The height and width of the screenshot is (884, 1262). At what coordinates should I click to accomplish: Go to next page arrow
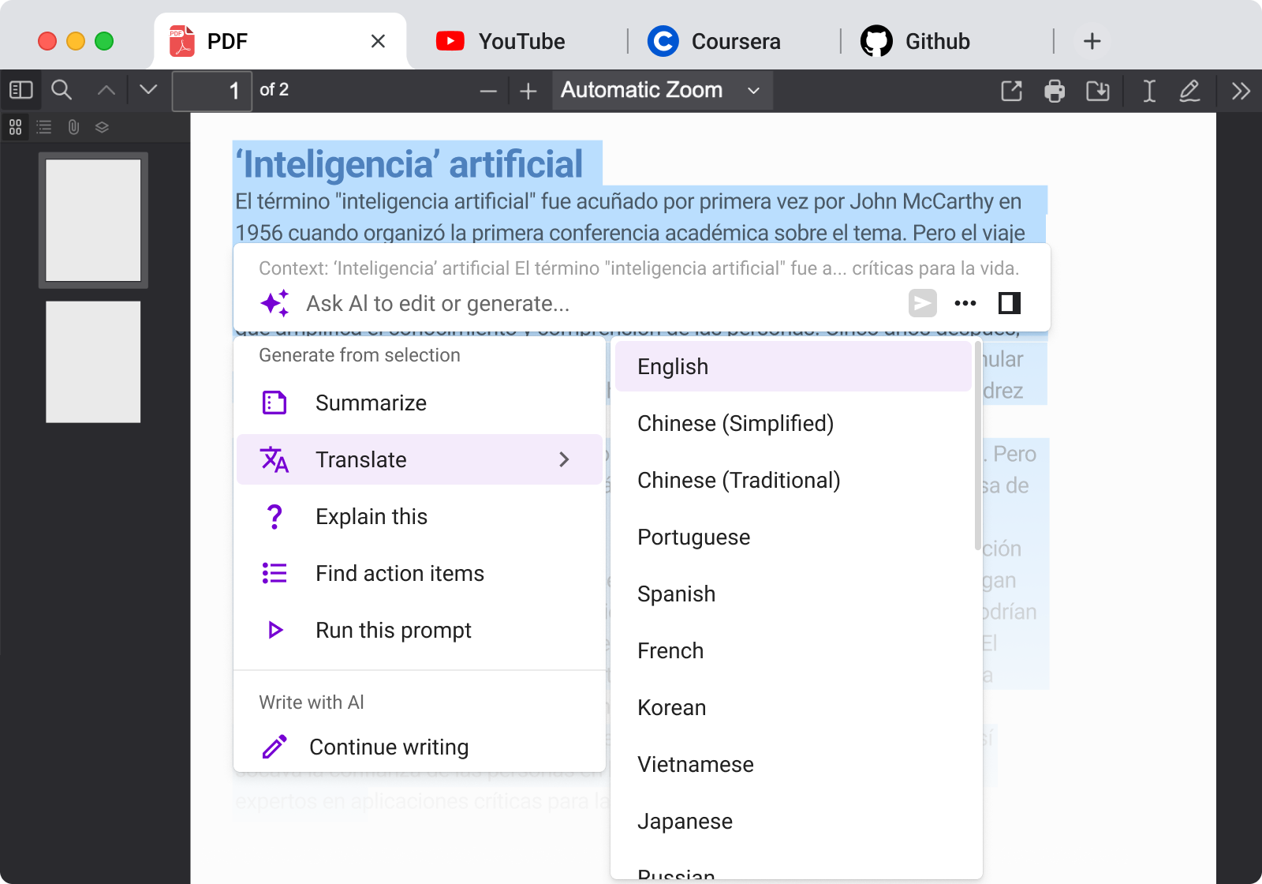point(148,90)
